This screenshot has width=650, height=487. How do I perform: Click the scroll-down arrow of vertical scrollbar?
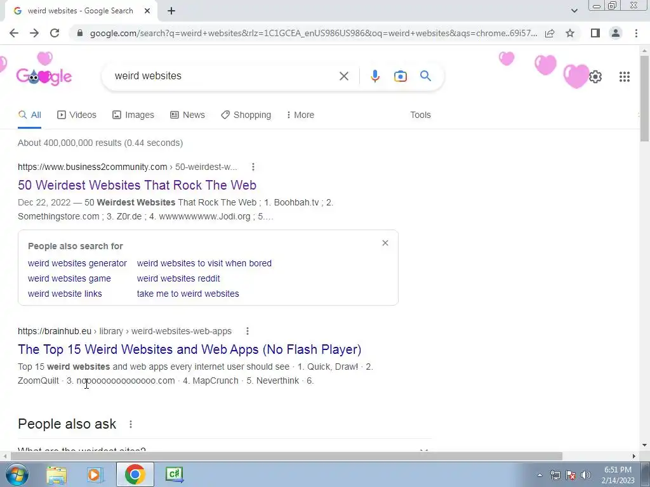pos(644,446)
